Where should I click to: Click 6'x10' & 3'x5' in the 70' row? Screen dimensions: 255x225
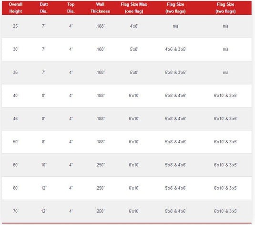click(x=225, y=211)
